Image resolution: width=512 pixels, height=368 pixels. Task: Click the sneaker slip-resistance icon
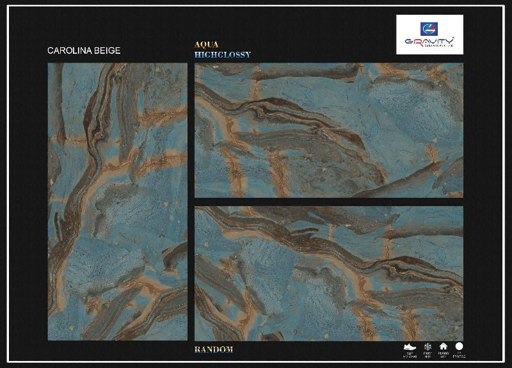point(411,346)
